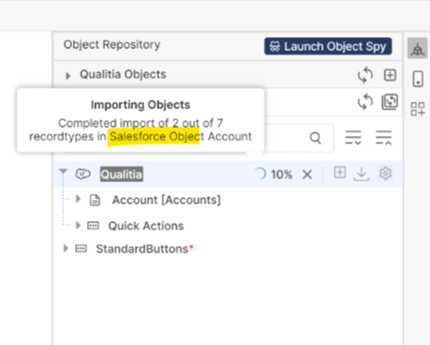Select the Quick Actions tree item
430x345 pixels.
[x=146, y=226]
